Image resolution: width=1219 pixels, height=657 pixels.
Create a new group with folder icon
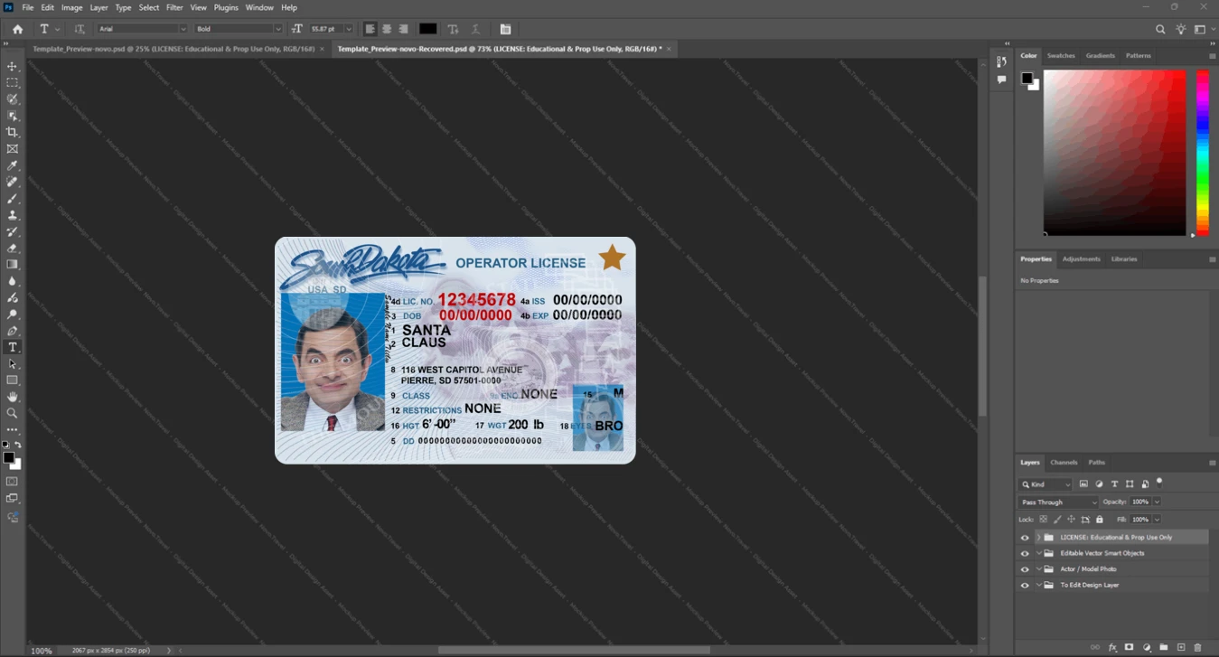[1164, 647]
